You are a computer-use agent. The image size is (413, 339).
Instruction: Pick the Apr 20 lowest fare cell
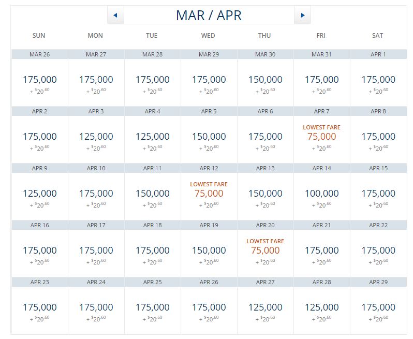(265, 250)
